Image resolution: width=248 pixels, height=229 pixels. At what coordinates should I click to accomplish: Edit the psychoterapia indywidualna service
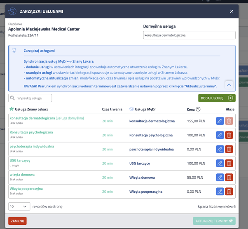(220, 149)
